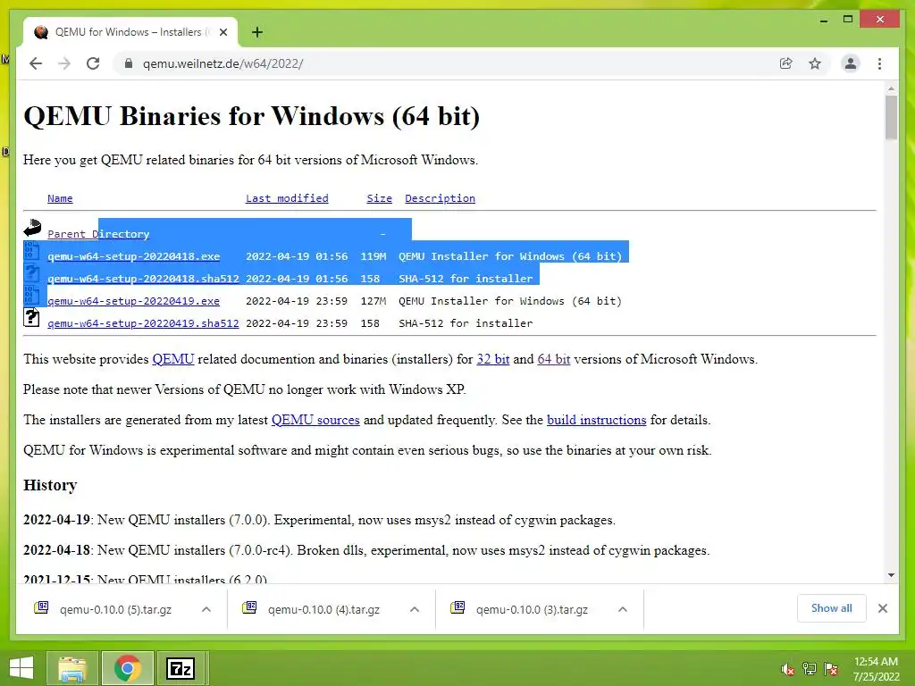Follow the QEMU sources link
This screenshot has width=915, height=686.
[x=315, y=420]
